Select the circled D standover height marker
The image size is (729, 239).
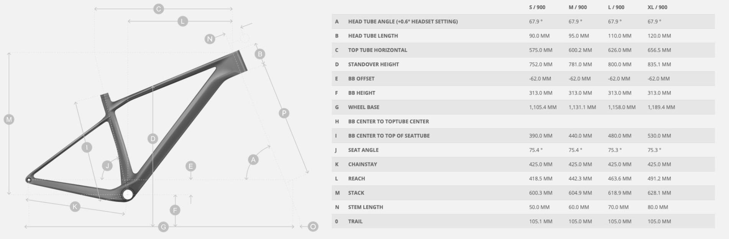coord(153,138)
